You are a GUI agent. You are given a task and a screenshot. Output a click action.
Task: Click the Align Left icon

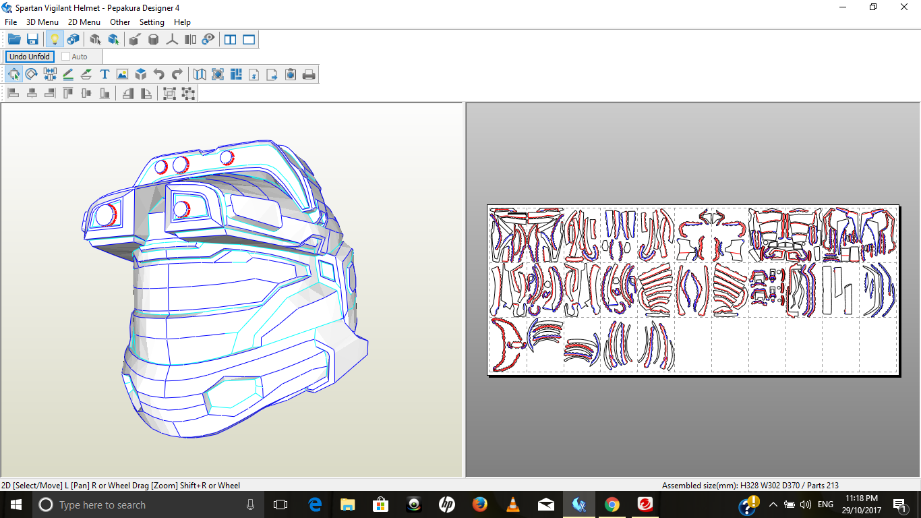(13, 93)
